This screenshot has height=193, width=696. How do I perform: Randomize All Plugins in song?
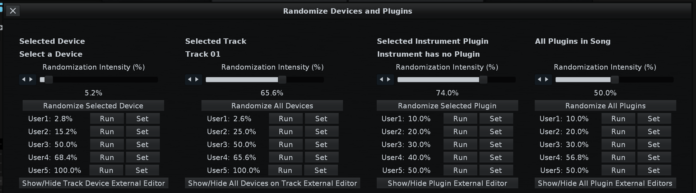coord(605,106)
